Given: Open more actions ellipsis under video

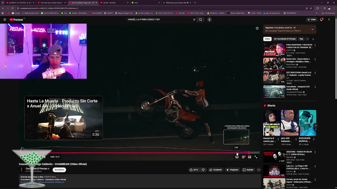Looking at the screenshot, I should point(259,170).
